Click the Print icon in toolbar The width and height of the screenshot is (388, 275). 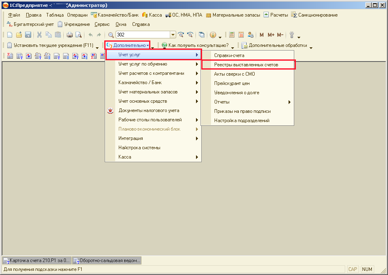click(69, 35)
